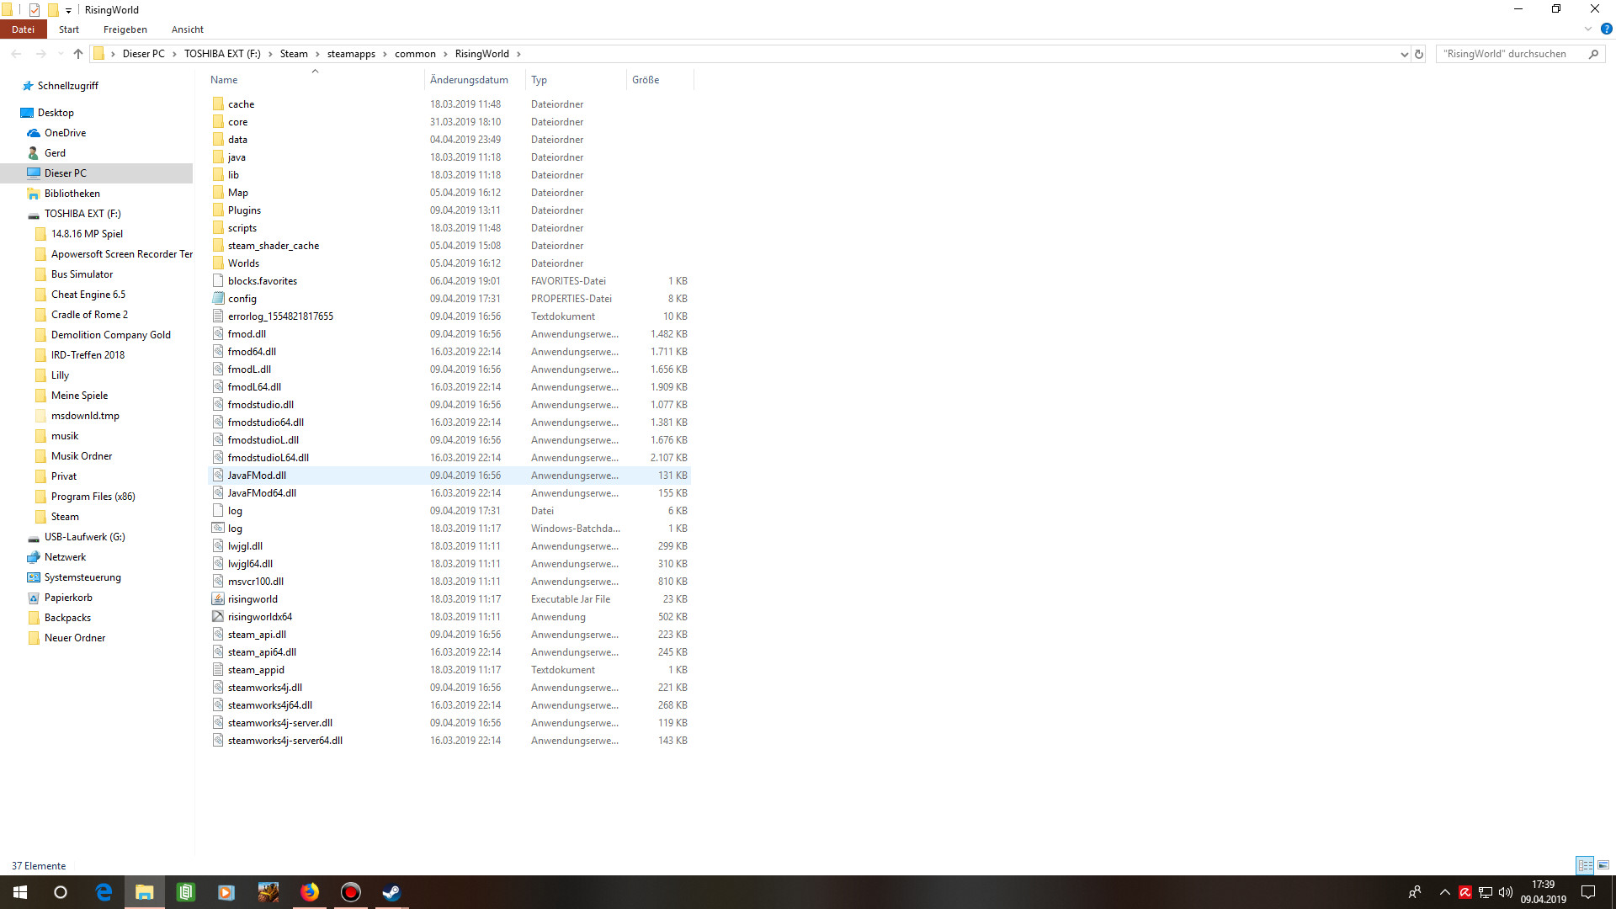Switch to details view layout
This screenshot has height=909, width=1616.
1585,865
